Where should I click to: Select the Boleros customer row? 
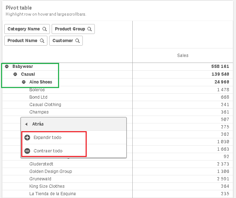[37, 90]
